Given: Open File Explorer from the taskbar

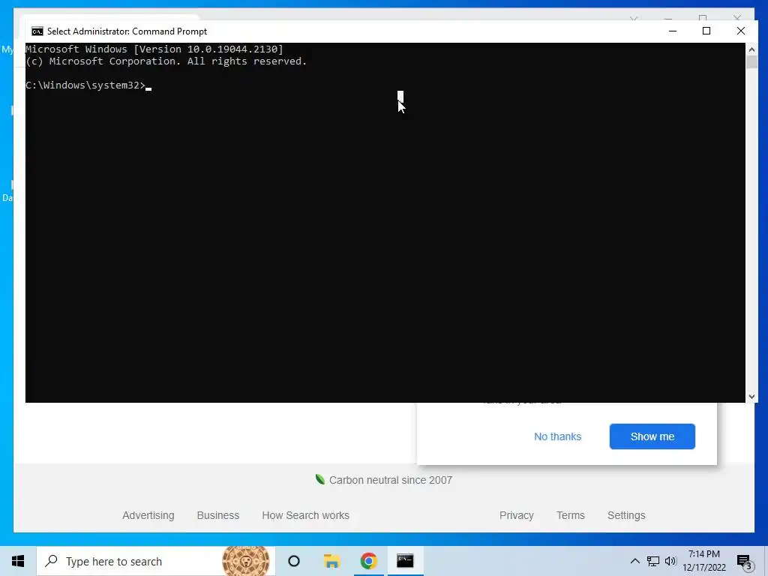Looking at the screenshot, I should tap(331, 561).
